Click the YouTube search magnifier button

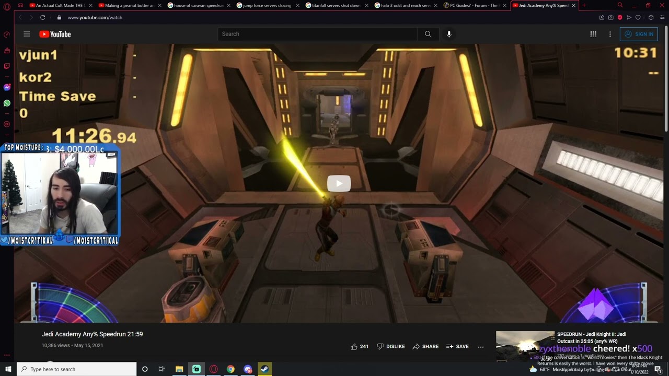coord(428,34)
